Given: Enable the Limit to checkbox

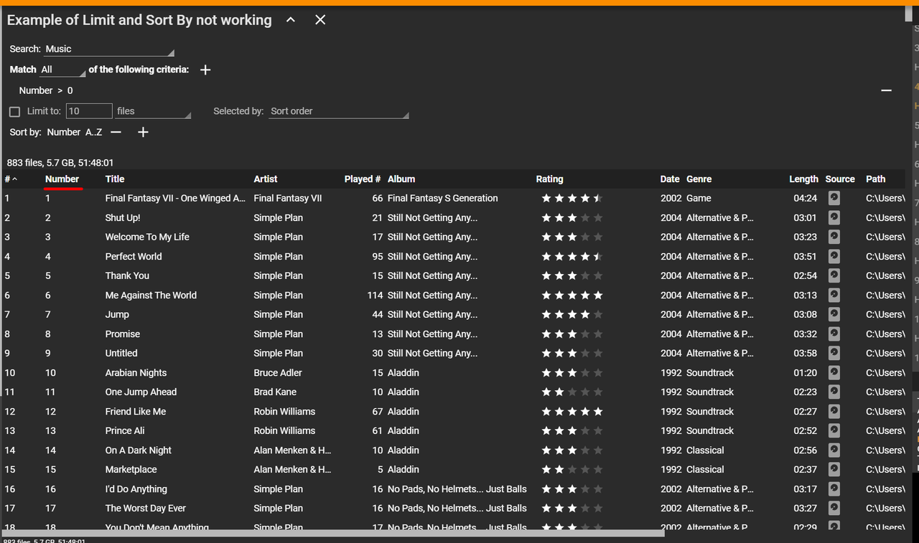Looking at the screenshot, I should (x=14, y=112).
